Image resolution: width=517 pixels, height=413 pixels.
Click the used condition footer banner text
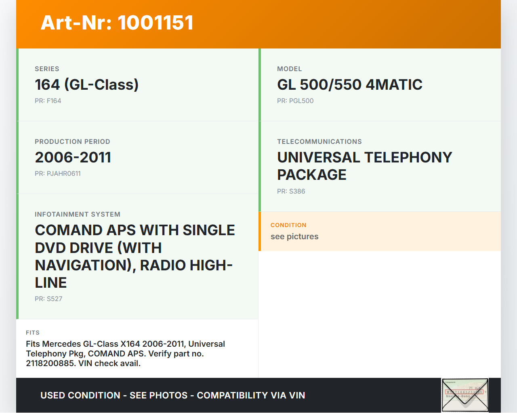[x=172, y=396]
